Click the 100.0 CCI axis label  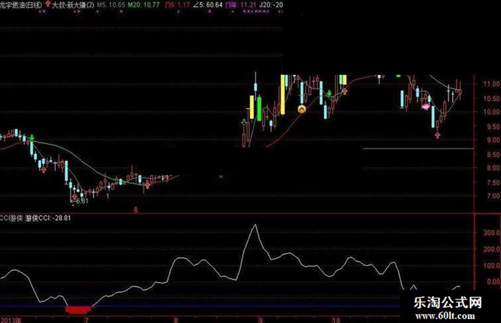click(491, 265)
